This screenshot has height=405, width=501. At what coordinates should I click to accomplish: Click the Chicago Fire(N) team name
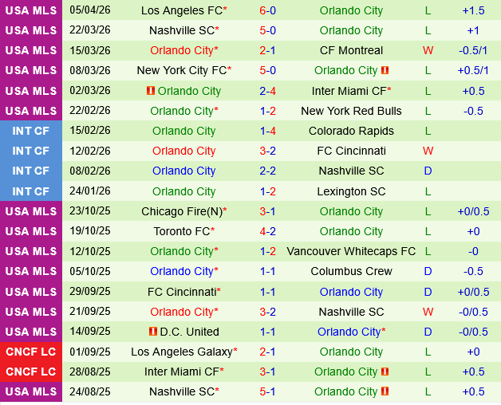(182, 211)
